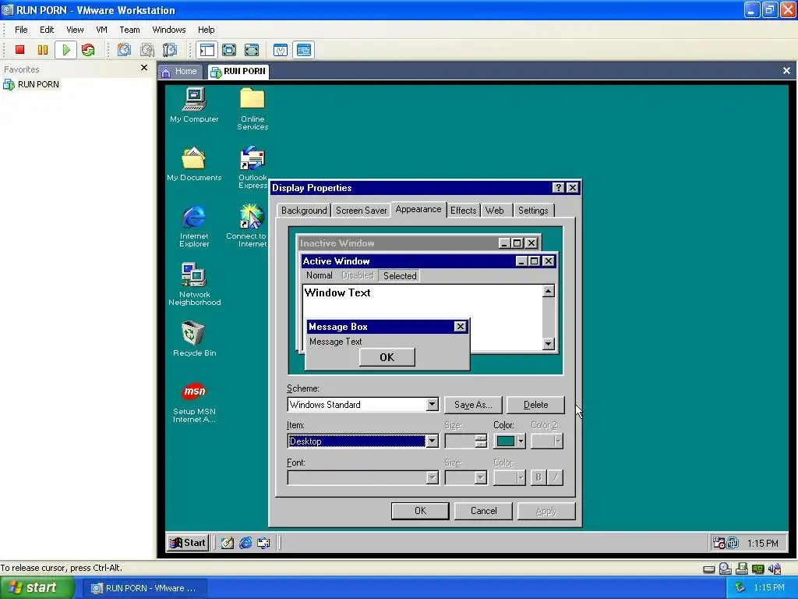Screen dimensions: 798x599
Task: Open the Snapshot Manager toolbar icon
Action: click(169, 50)
